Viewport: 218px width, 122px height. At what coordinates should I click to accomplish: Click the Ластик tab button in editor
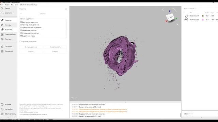(43, 14)
